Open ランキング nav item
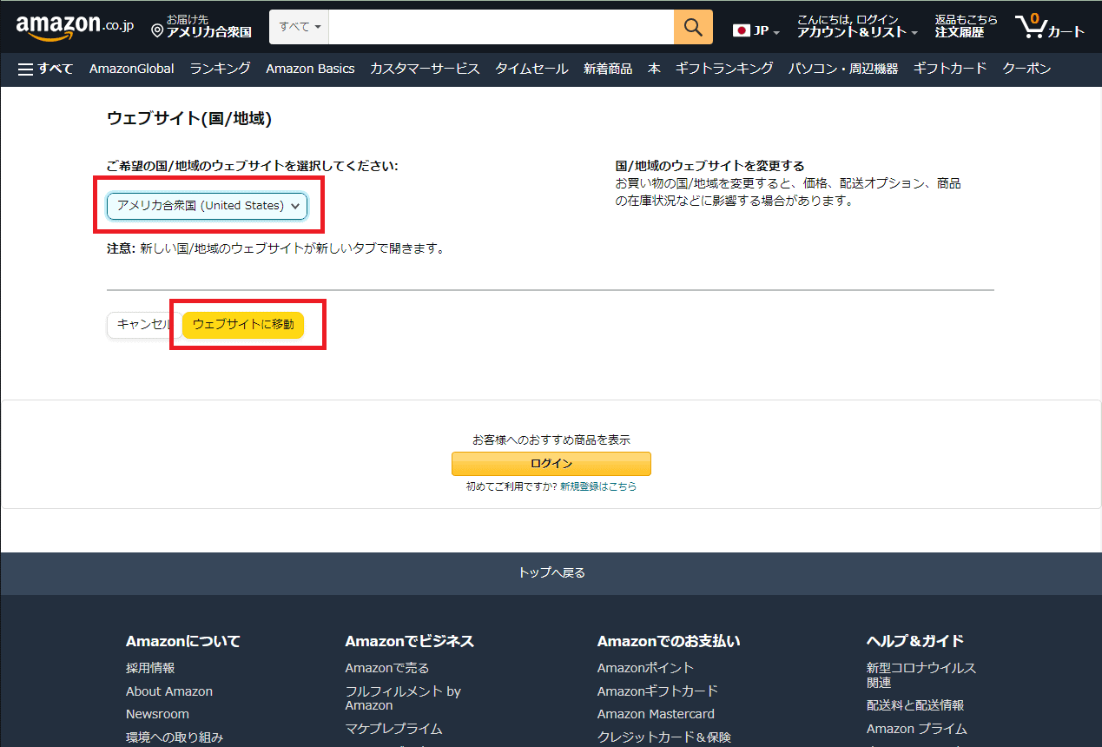The height and width of the screenshot is (747, 1102). (x=221, y=69)
